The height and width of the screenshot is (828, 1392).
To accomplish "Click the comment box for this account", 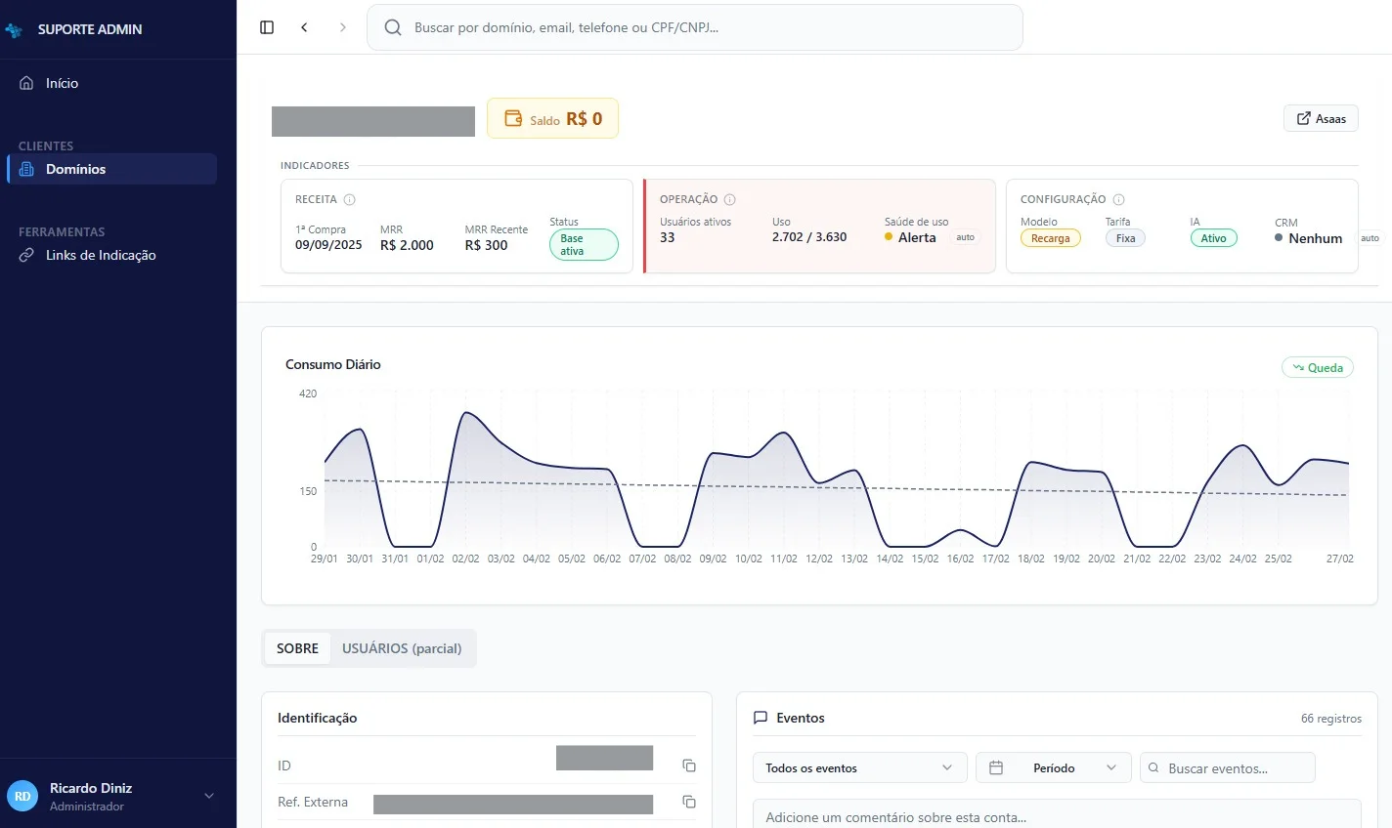I will (1057, 816).
